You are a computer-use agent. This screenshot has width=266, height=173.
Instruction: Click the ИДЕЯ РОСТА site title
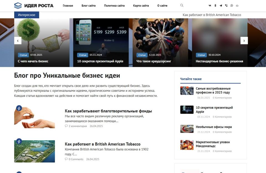(x=39, y=6)
